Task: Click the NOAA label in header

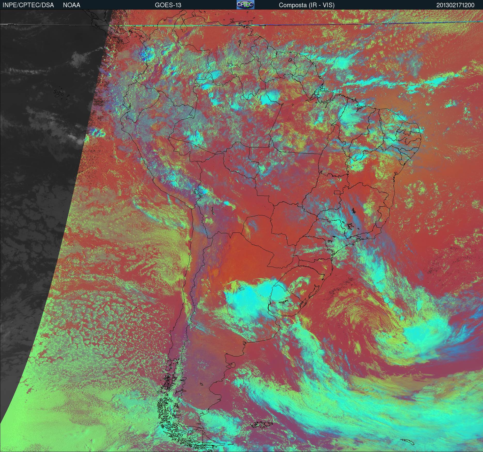Action: coord(72,5)
